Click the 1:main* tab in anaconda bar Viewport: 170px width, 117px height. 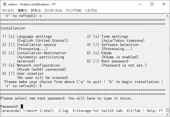click(x=30, y=111)
